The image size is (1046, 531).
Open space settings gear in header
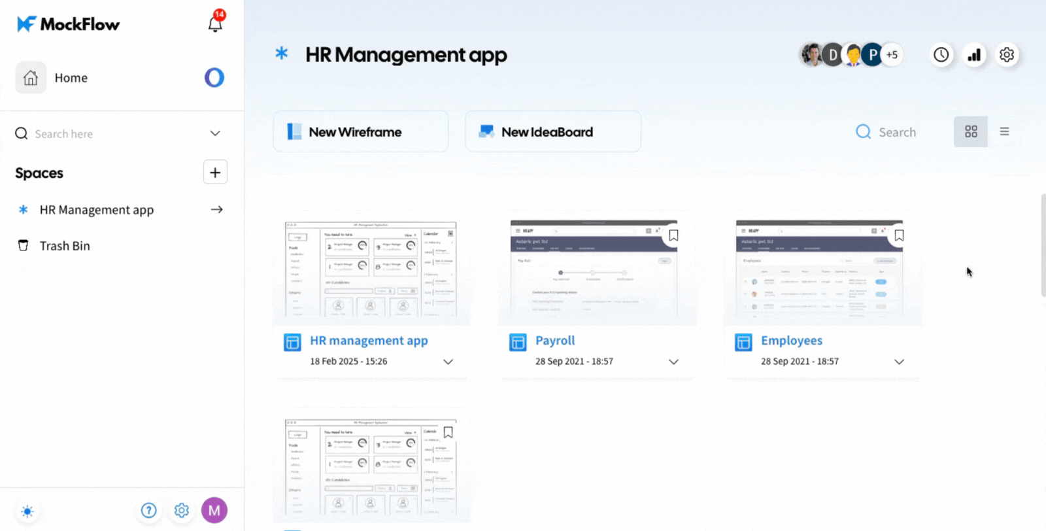1007,55
